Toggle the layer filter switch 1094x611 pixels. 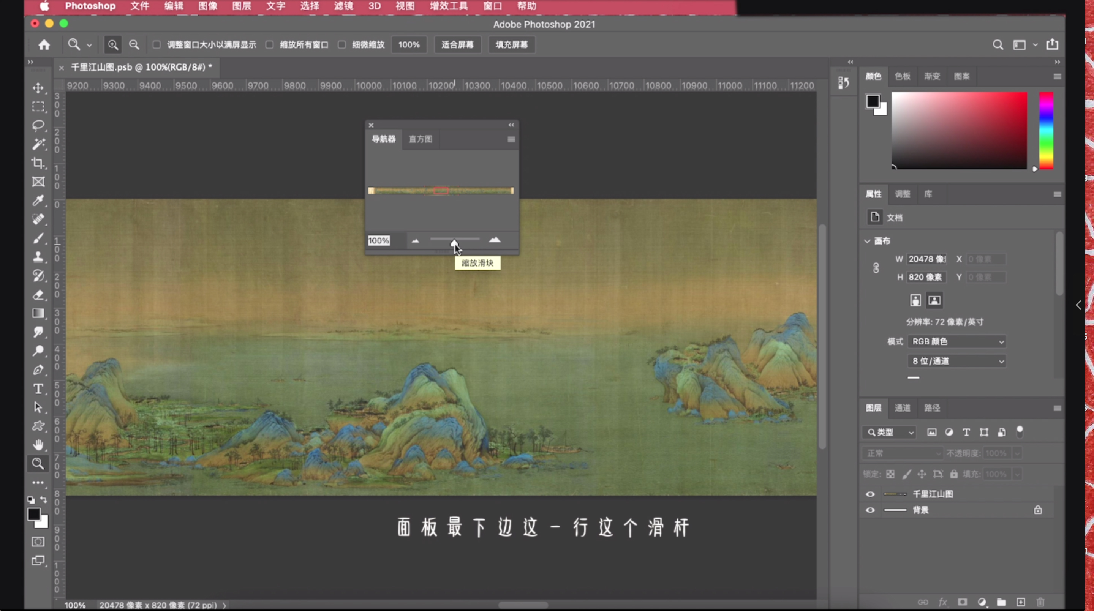pos(1020,432)
